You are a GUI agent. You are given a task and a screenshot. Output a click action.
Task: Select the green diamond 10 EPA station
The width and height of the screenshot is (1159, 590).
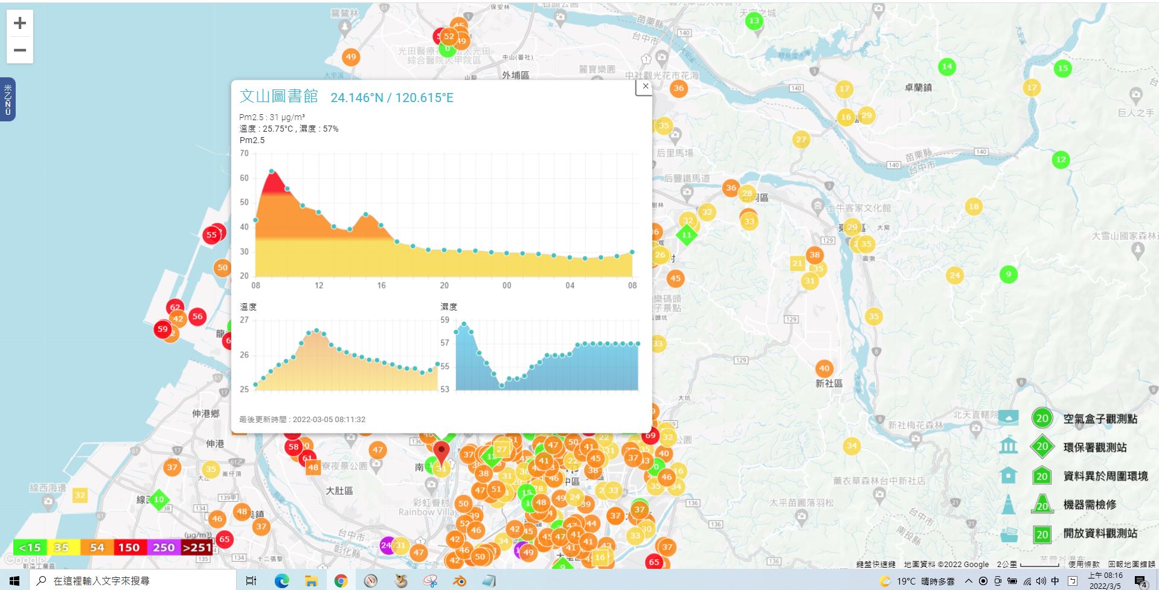click(x=159, y=499)
